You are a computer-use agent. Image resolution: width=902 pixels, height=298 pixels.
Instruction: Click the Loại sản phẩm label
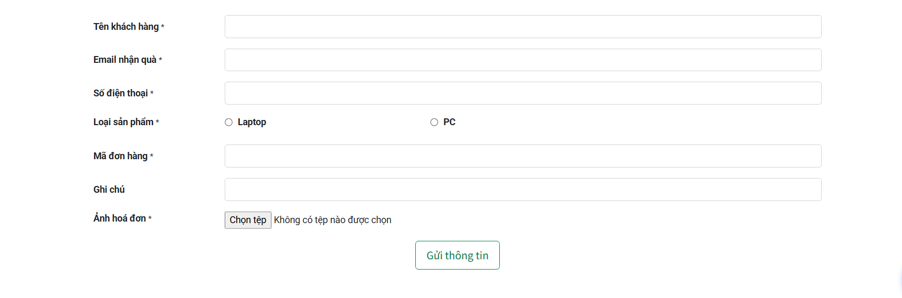pos(123,122)
